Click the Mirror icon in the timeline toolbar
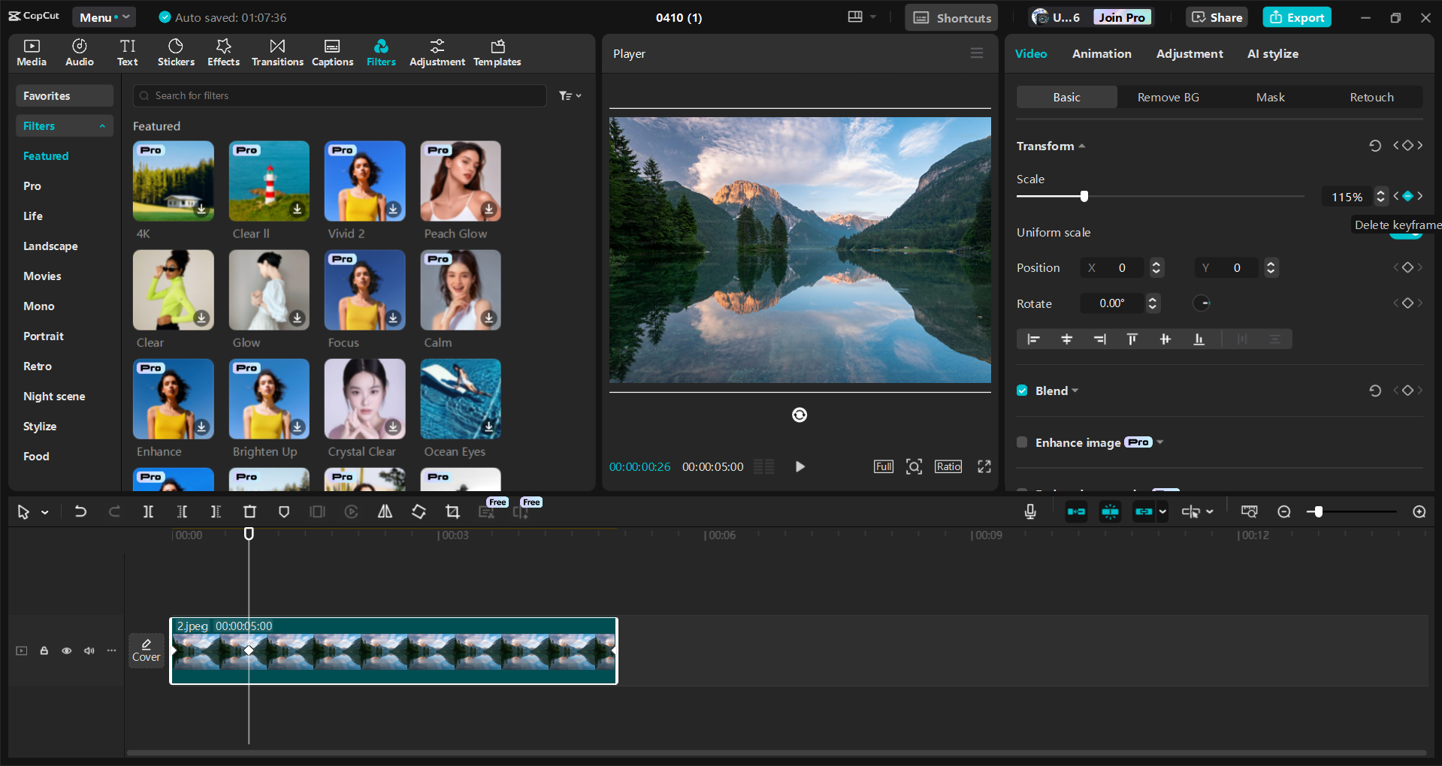This screenshot has height=766, width=1442. coord(385,511)
